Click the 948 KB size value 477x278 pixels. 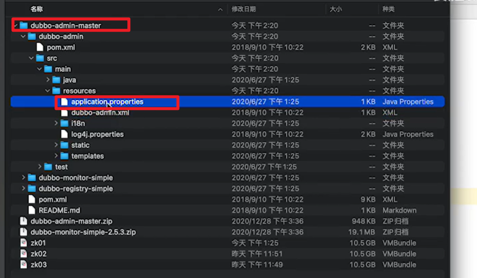[364, 222]
